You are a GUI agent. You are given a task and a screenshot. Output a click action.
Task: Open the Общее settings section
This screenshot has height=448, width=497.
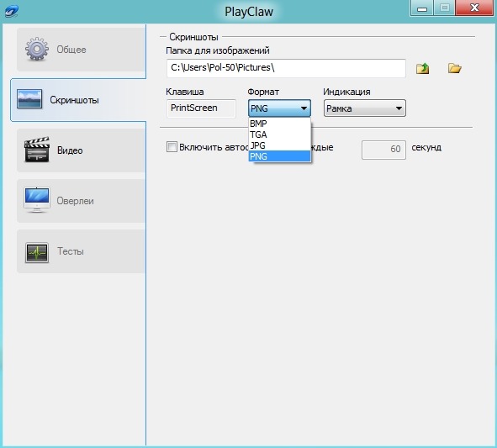click(81, 50)
